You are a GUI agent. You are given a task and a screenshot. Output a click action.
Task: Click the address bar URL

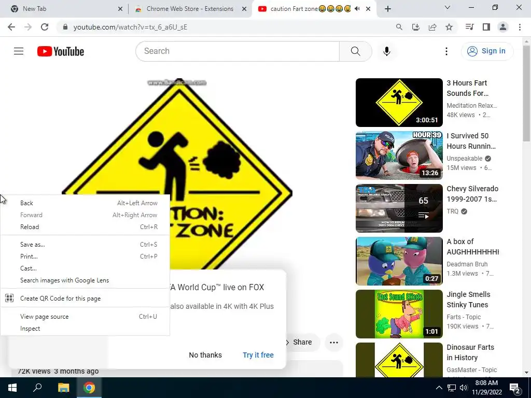tap(130, 27)
